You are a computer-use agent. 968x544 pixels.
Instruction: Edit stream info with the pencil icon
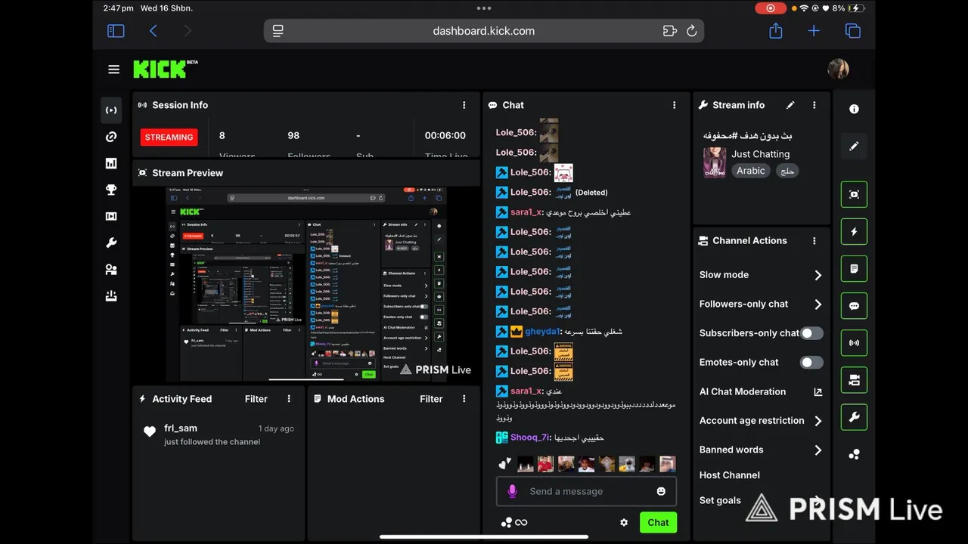tap(790, 105)
